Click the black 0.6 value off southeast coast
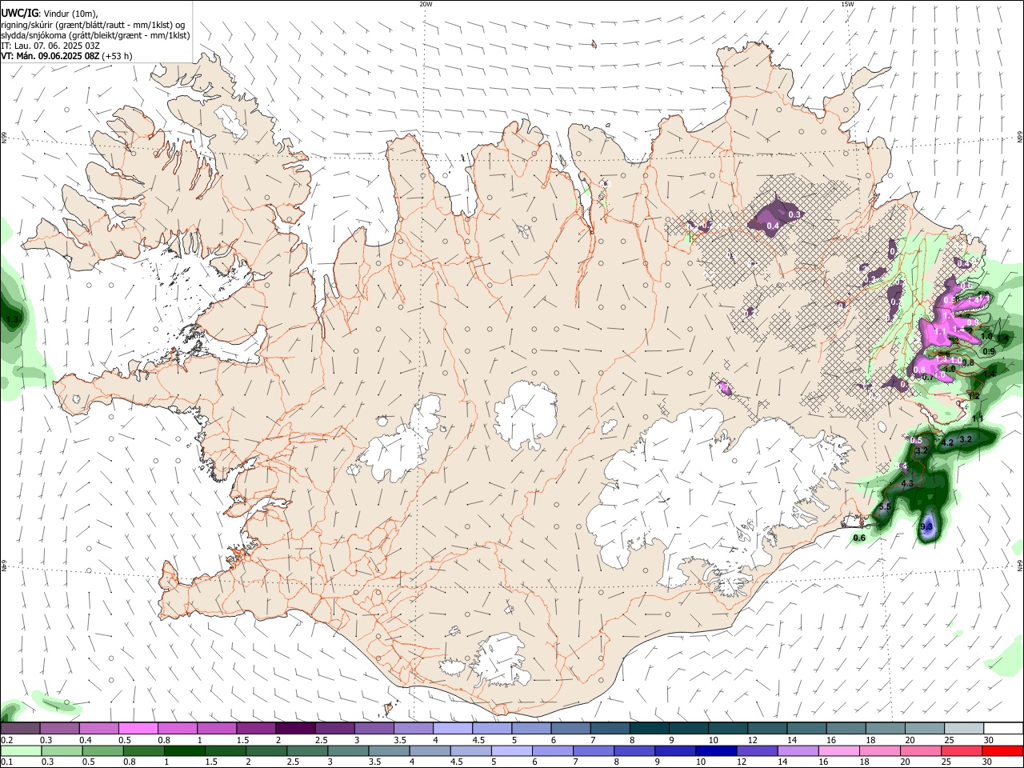This screenshot has height=768, width=1024. [x=859, y=538]
